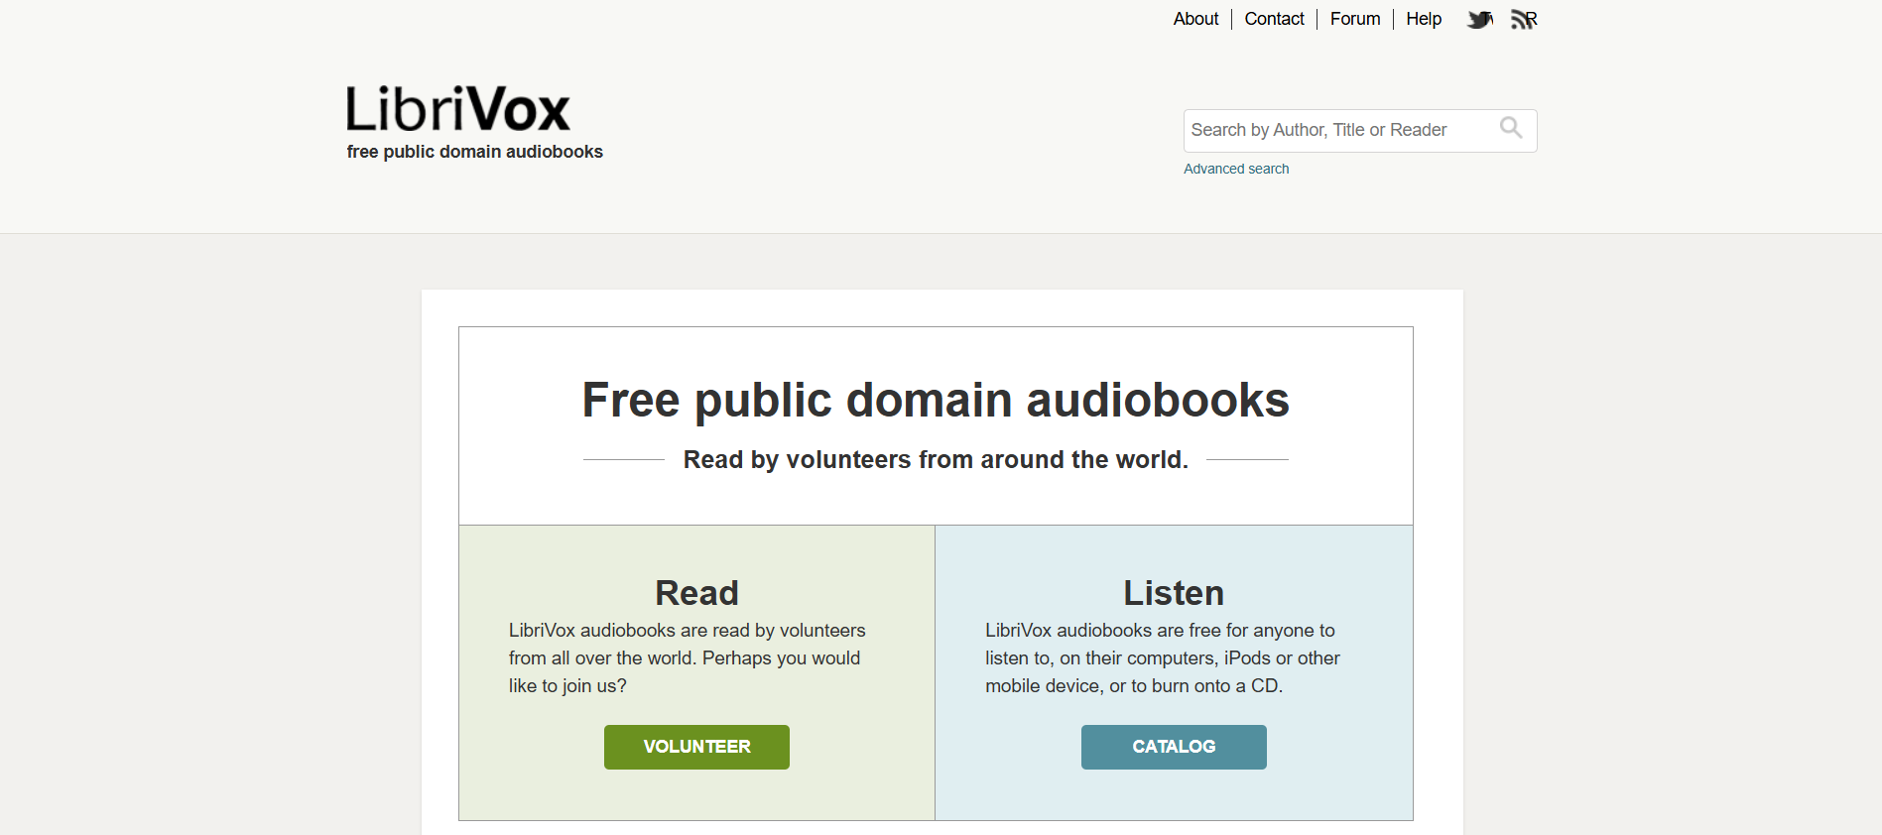
Task: Click 'Read by volunteers from around the world.' text
Action: 936,460
